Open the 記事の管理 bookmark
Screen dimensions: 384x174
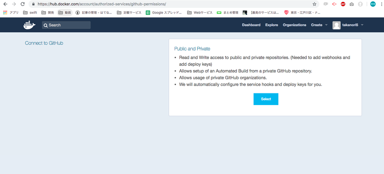point(94,12)
